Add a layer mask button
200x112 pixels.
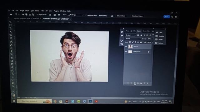(135, 83)
